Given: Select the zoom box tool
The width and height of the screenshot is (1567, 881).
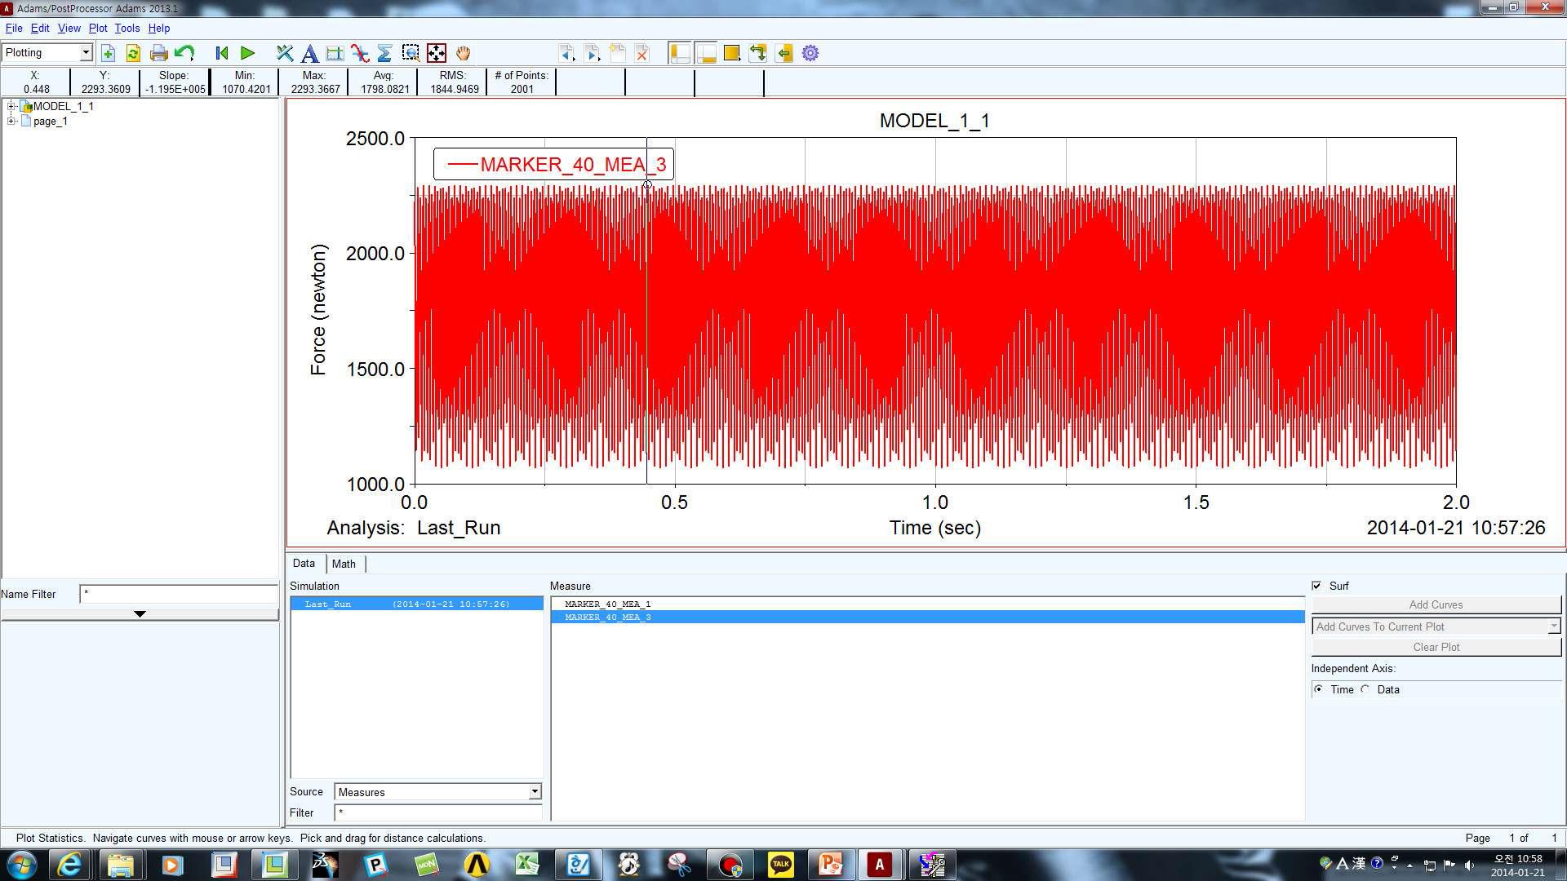Looking at the screenshot, I should tap(411, 54).
